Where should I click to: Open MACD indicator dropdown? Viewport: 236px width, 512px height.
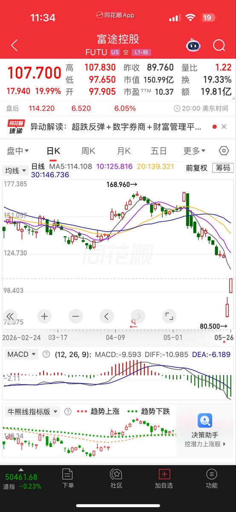tap(21, 355)
